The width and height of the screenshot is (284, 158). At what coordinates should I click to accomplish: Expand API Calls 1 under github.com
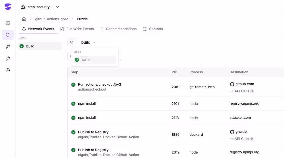coord(242,91)
